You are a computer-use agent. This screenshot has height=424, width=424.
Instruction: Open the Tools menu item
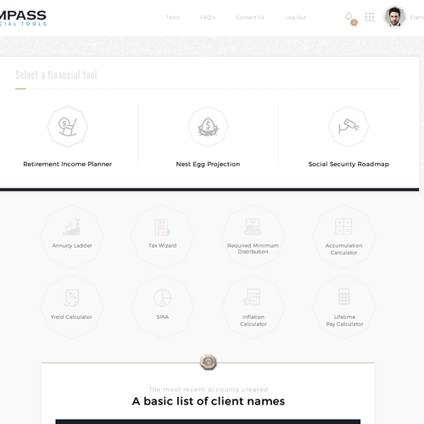[x=173, y=18]
